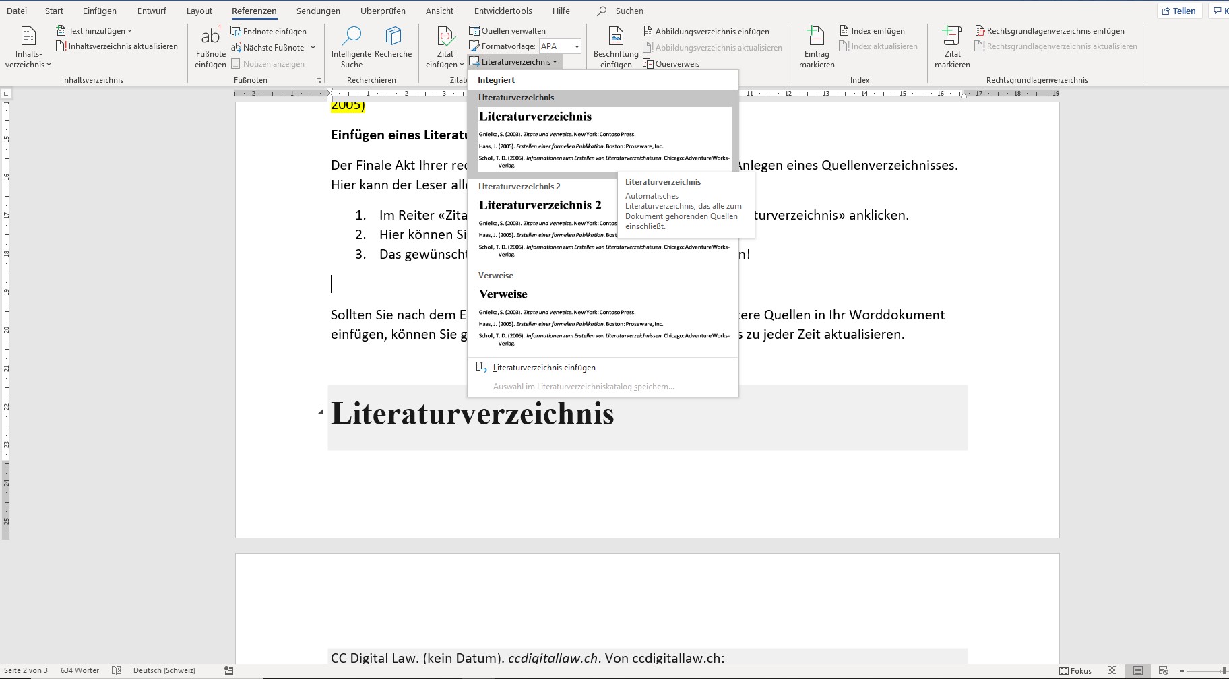Insert an Endnote via Endnote einfügen
The width and height of the screenshot is (1229, 679).
(269, 31)
